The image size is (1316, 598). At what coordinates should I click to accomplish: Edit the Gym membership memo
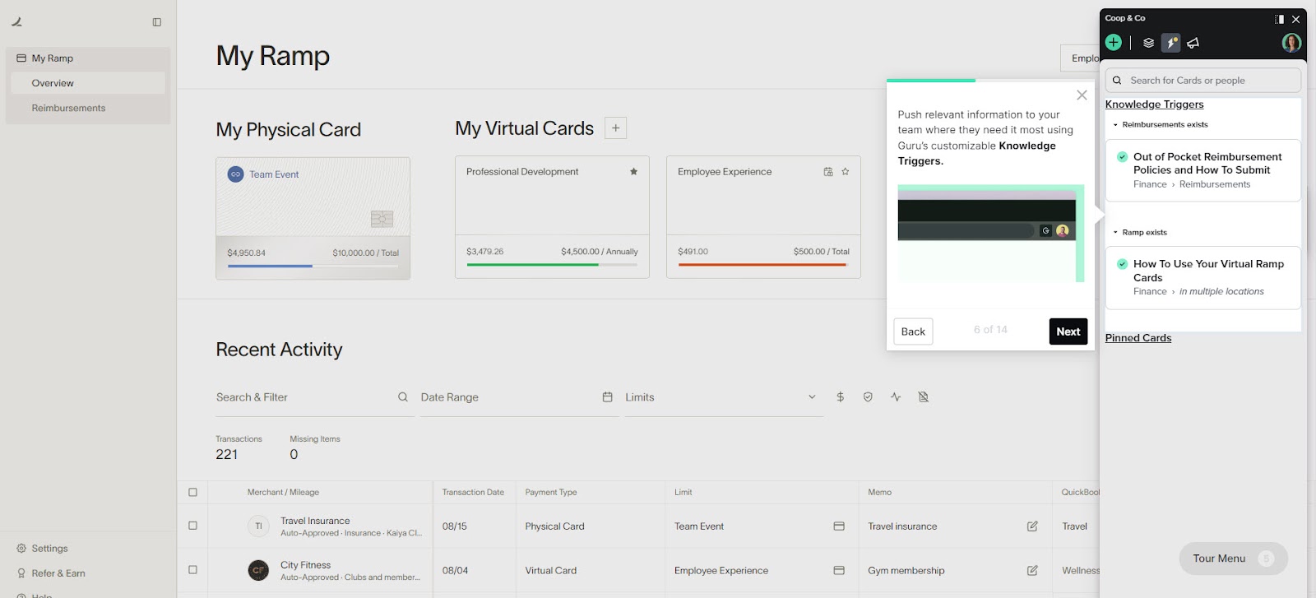click(x=1032, y=571)
